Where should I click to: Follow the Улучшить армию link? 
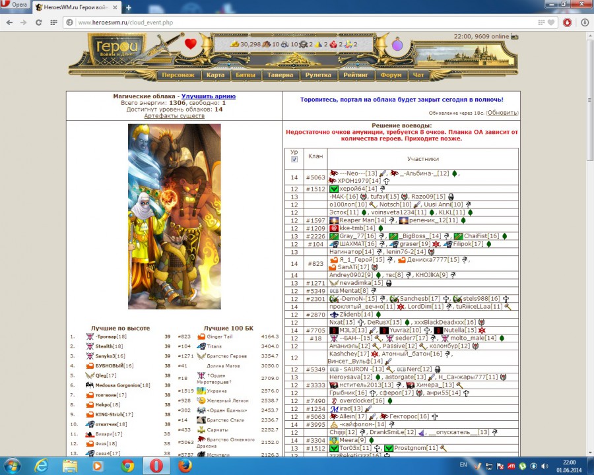[209, 96]
